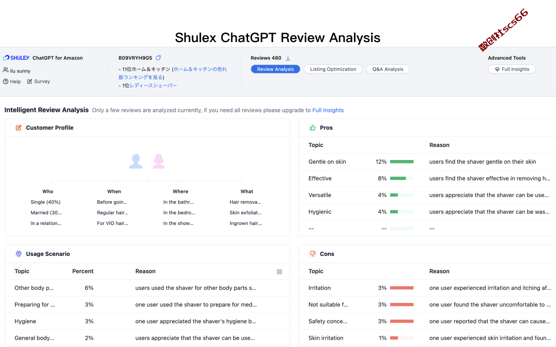Click the male customer avatar icon
Screen dimensions: 556x347
tap(136, 161)
